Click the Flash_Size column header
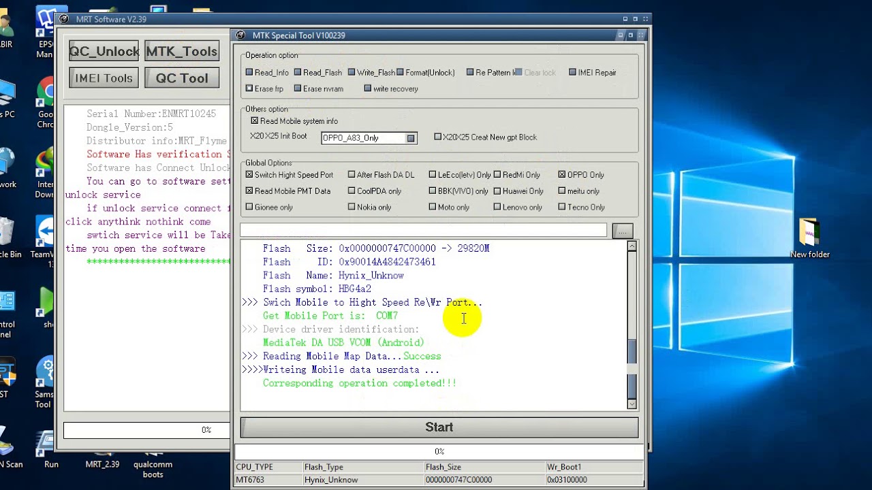 [484, 468]
